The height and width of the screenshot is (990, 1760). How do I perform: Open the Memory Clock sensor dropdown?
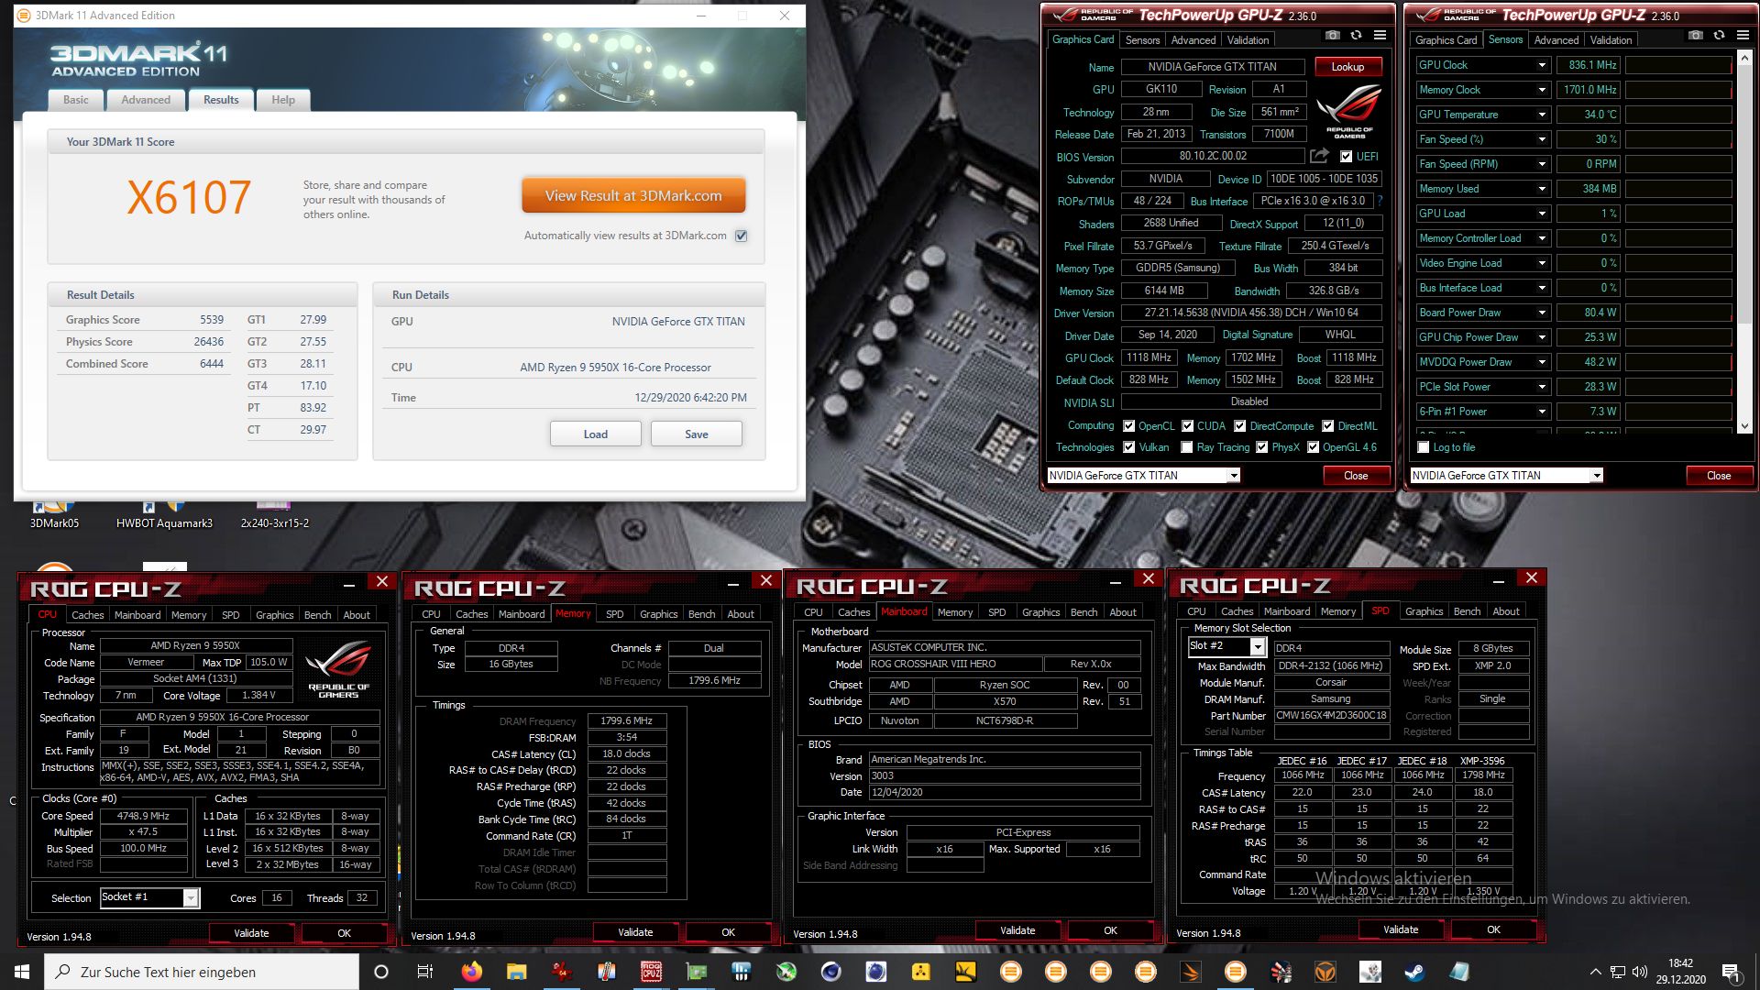[1542, 90]
